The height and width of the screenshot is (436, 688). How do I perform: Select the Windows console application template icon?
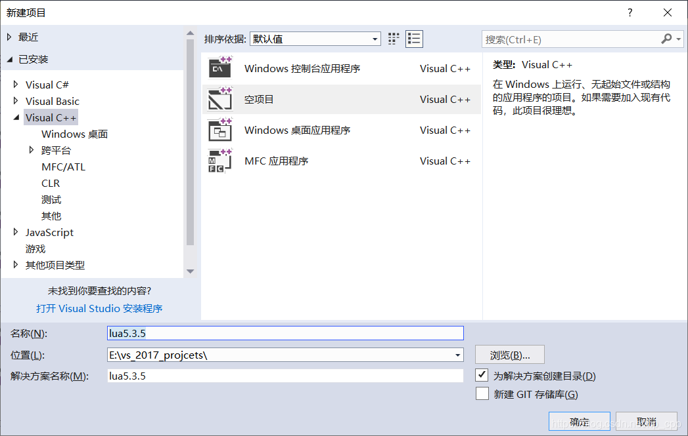[x=220, y=68]
